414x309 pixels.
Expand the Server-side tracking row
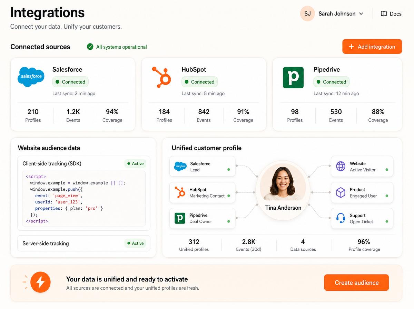click(x=84, y=243)
